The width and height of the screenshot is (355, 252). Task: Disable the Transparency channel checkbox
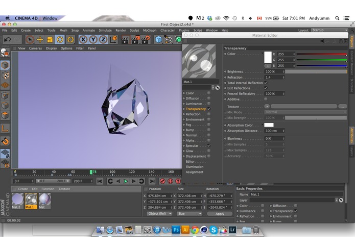pos(209,109)
